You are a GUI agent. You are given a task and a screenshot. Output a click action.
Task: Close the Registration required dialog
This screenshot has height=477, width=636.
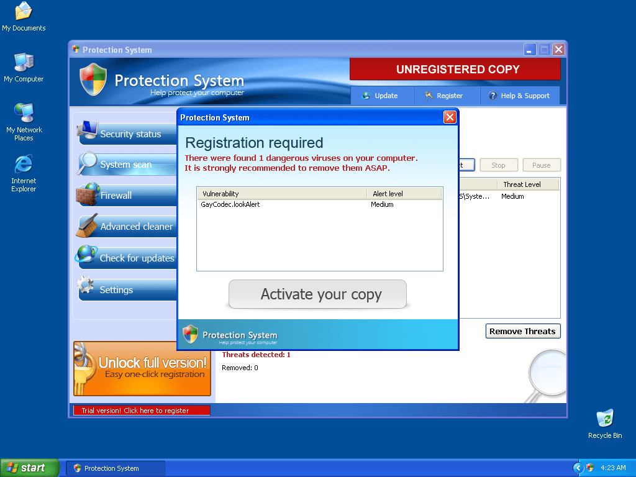[x=450, y=117]
